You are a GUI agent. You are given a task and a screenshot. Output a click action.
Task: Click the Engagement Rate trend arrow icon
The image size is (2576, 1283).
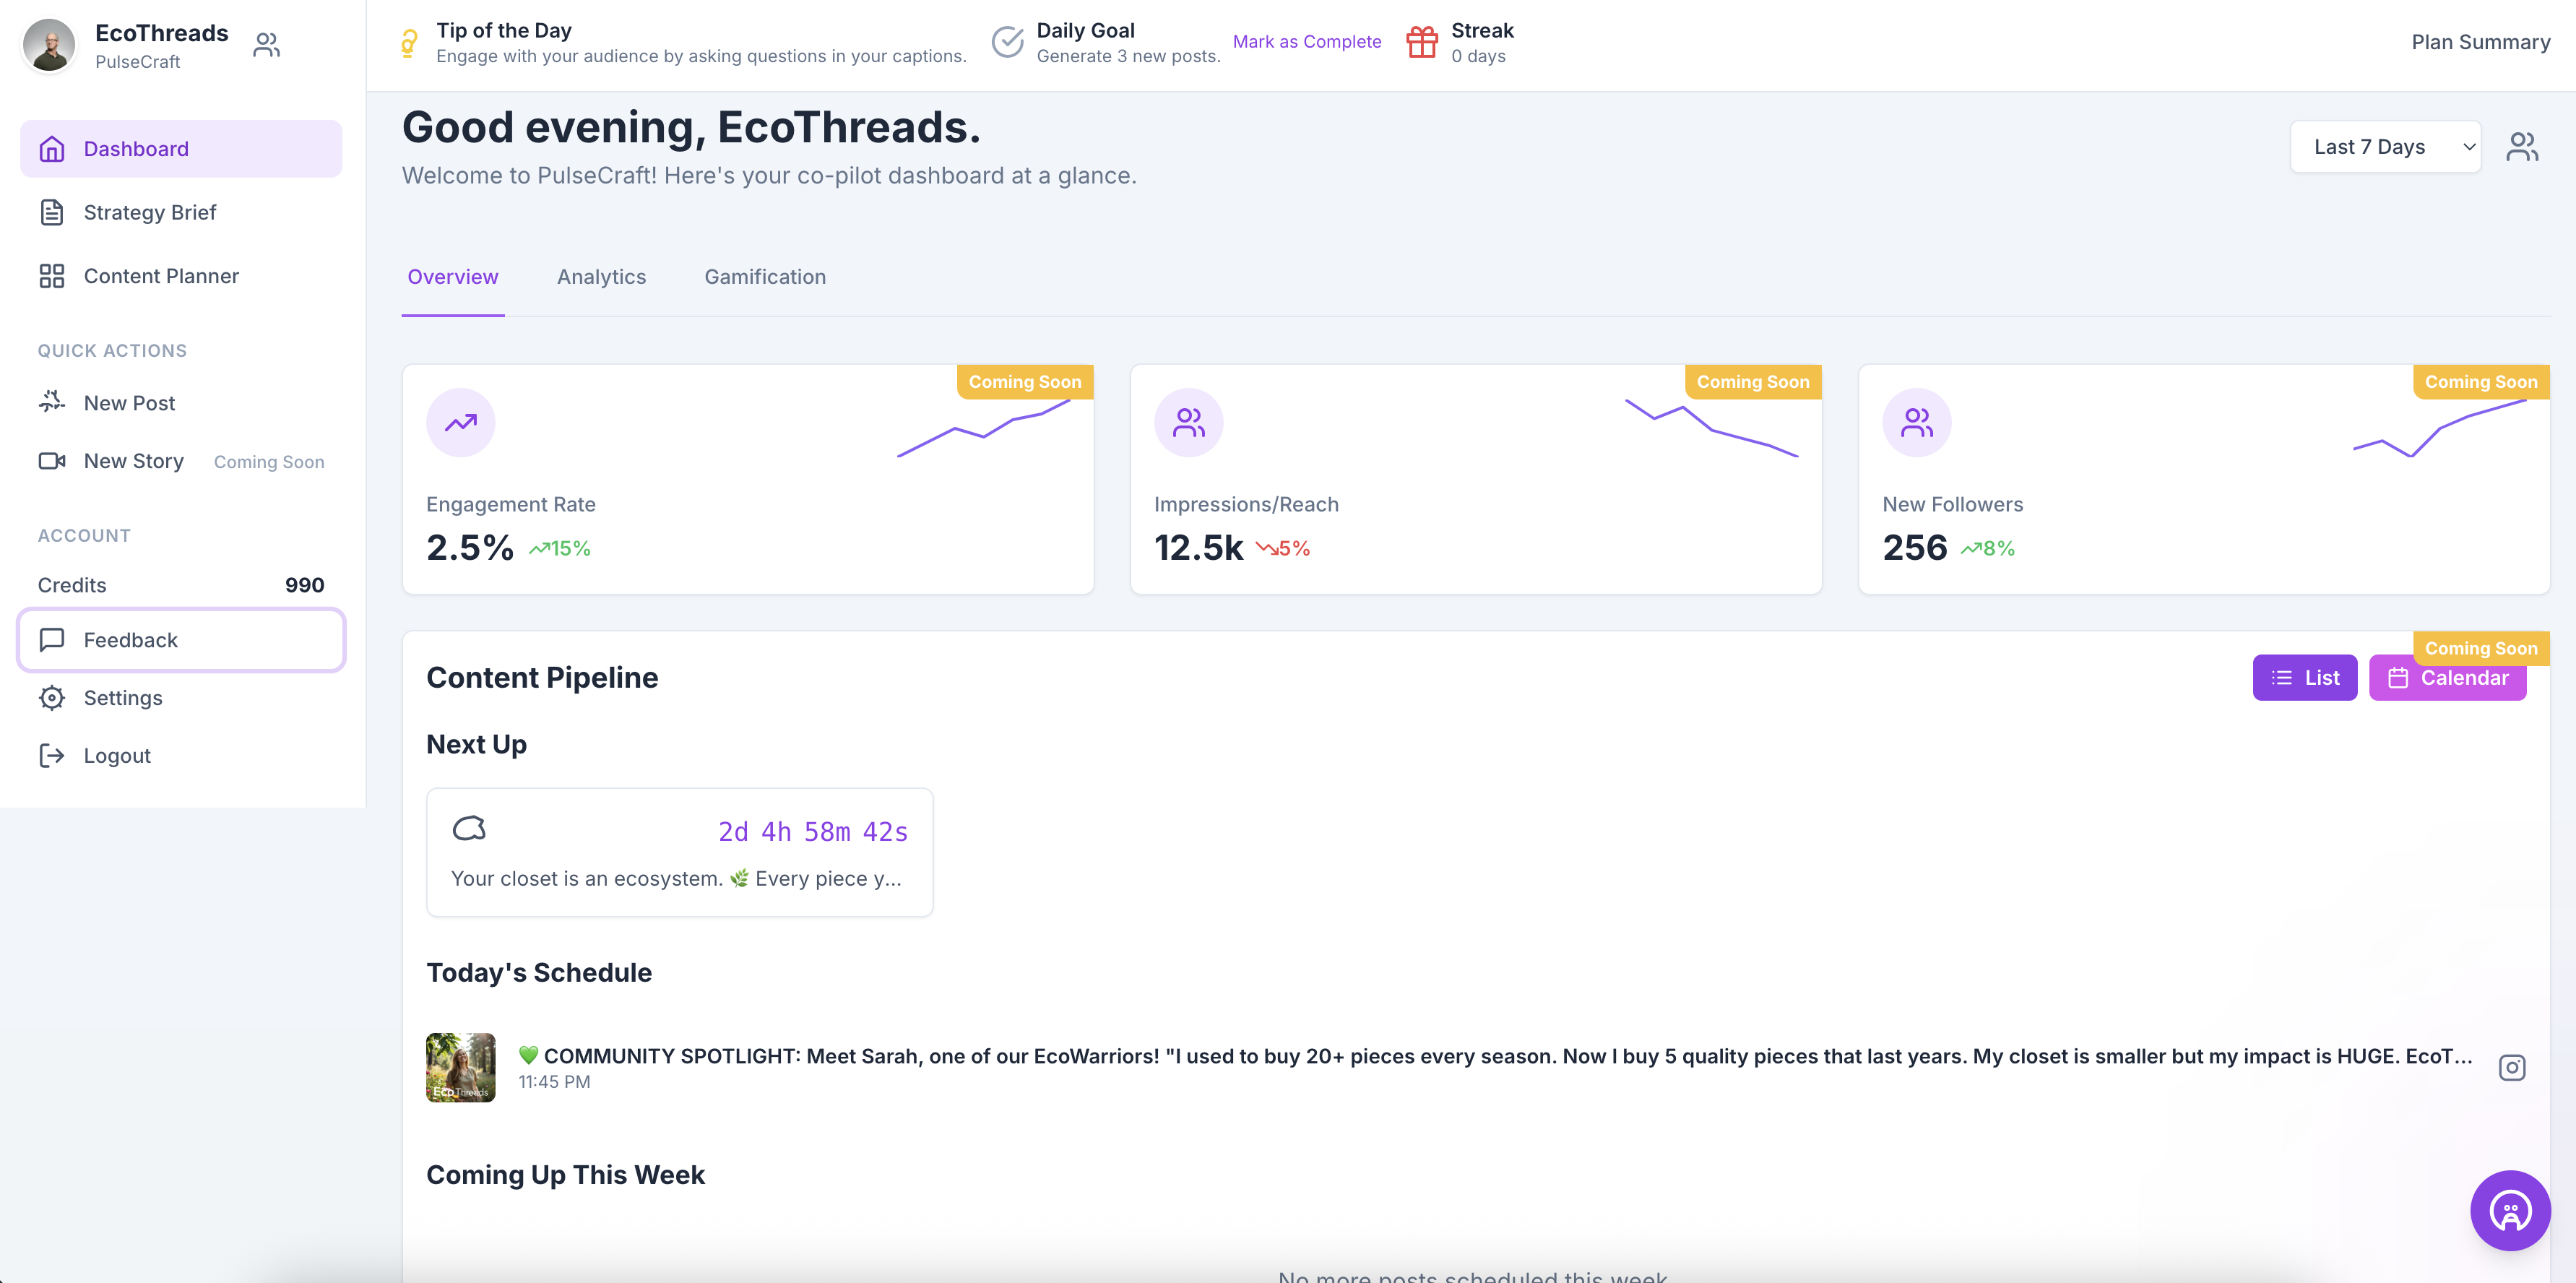click(461, 423)
